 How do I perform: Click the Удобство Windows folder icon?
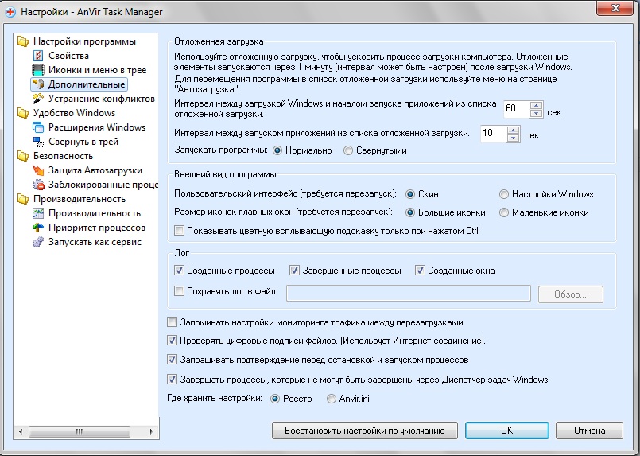(23, 113)
